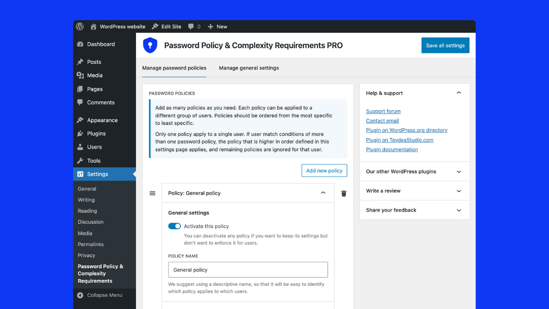Open Plugin on TeydeaStudio.com link
This screenshot has height=309, width=549.
pyautogui.click(x=399, y=140)
